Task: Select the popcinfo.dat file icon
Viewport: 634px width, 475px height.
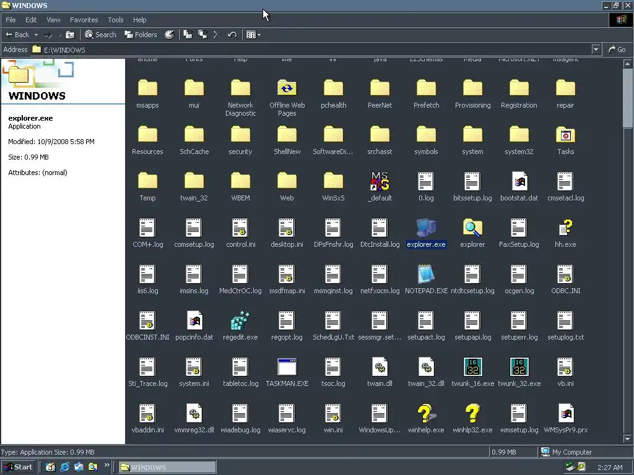Action: tap(194, 321)
